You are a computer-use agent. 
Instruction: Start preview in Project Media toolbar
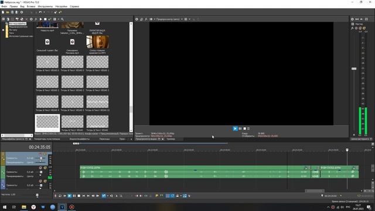40,19
